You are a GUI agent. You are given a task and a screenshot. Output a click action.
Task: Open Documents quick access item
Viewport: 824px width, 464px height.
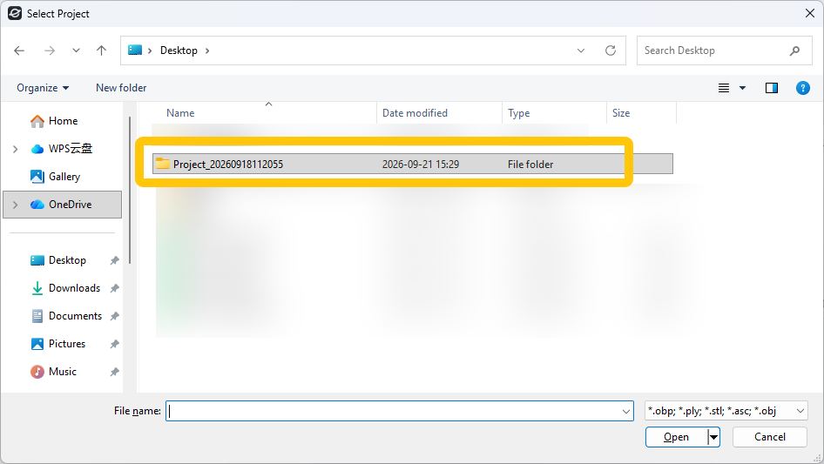pos(75,316)
